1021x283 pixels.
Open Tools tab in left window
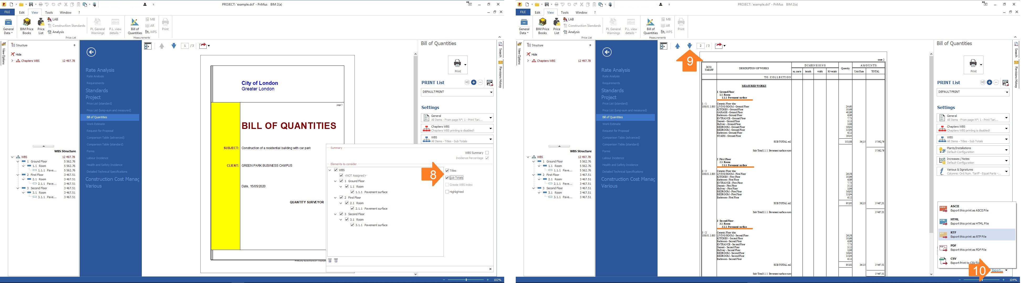click(49, 12)
